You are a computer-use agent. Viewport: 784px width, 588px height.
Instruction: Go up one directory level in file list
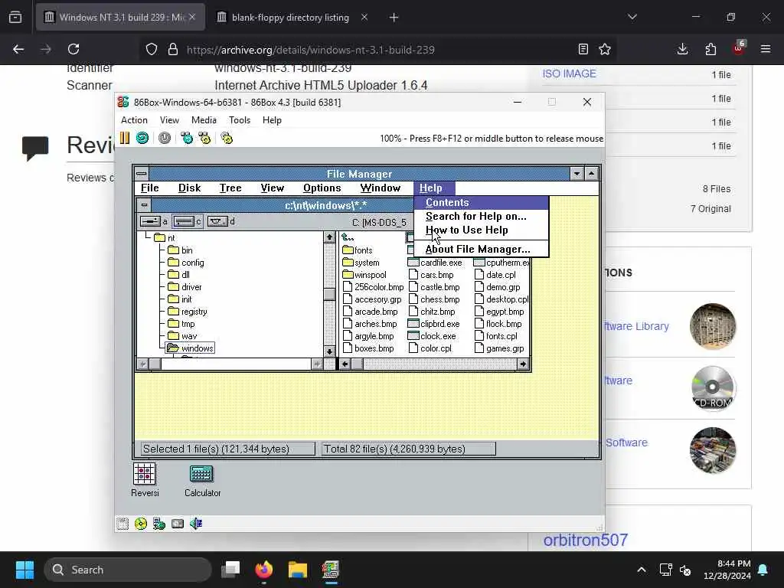348,237
